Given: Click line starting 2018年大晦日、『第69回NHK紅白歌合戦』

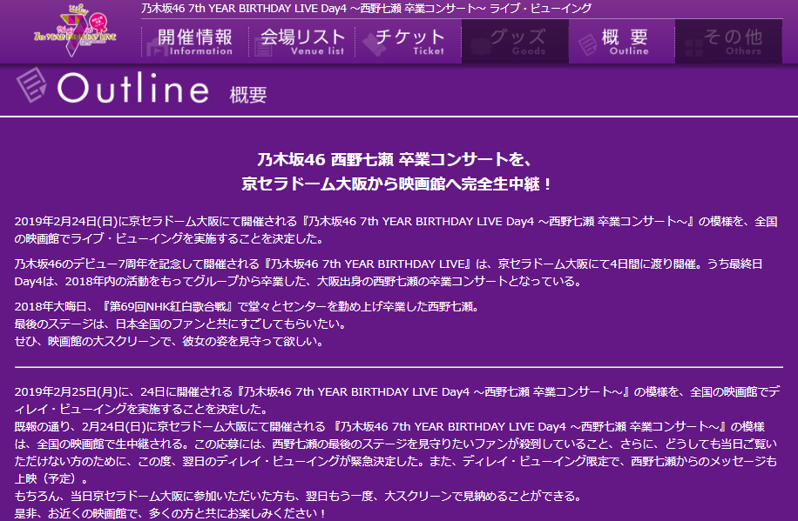Looking at the screenshot, I should (x=247, y=306).
